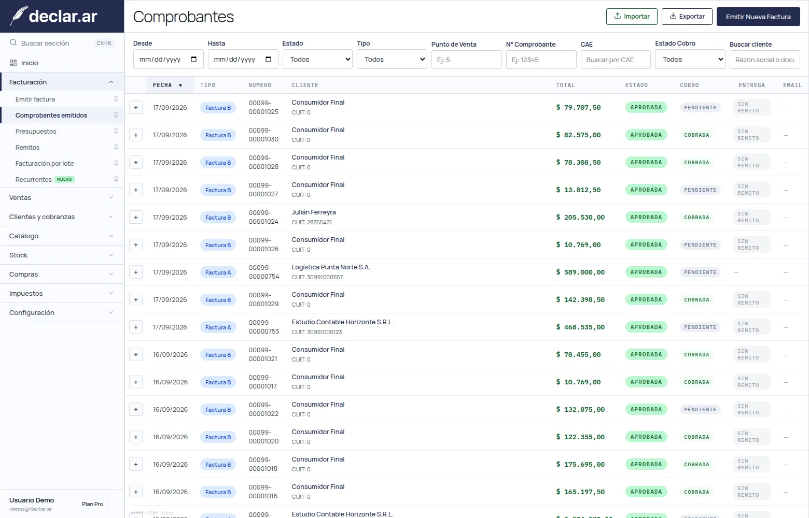Click the Buscar cliente input field
This screenshot has width=809, height=518.
coord(764,60)
